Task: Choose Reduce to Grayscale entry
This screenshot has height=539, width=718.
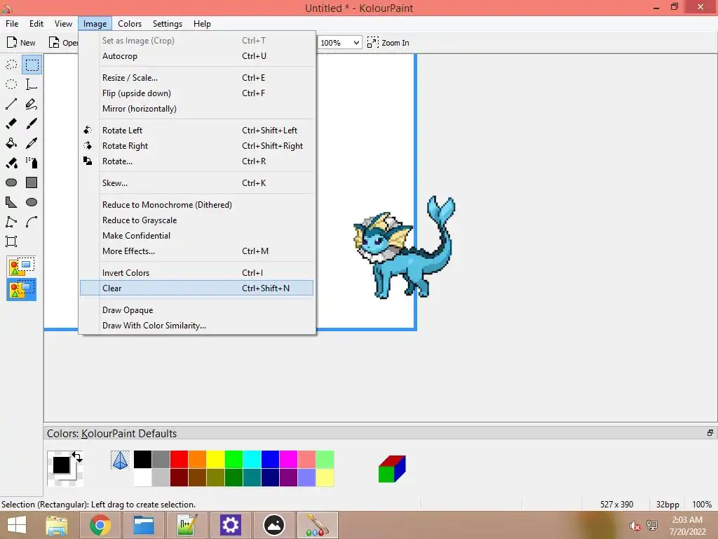Action: click(x=196, y=220)
